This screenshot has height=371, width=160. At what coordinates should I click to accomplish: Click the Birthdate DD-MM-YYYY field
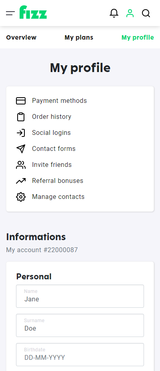click(80, 355)
